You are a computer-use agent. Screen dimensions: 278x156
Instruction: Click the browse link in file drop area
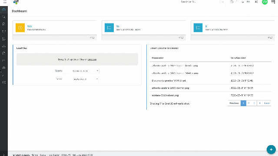(x=92, y=59)
